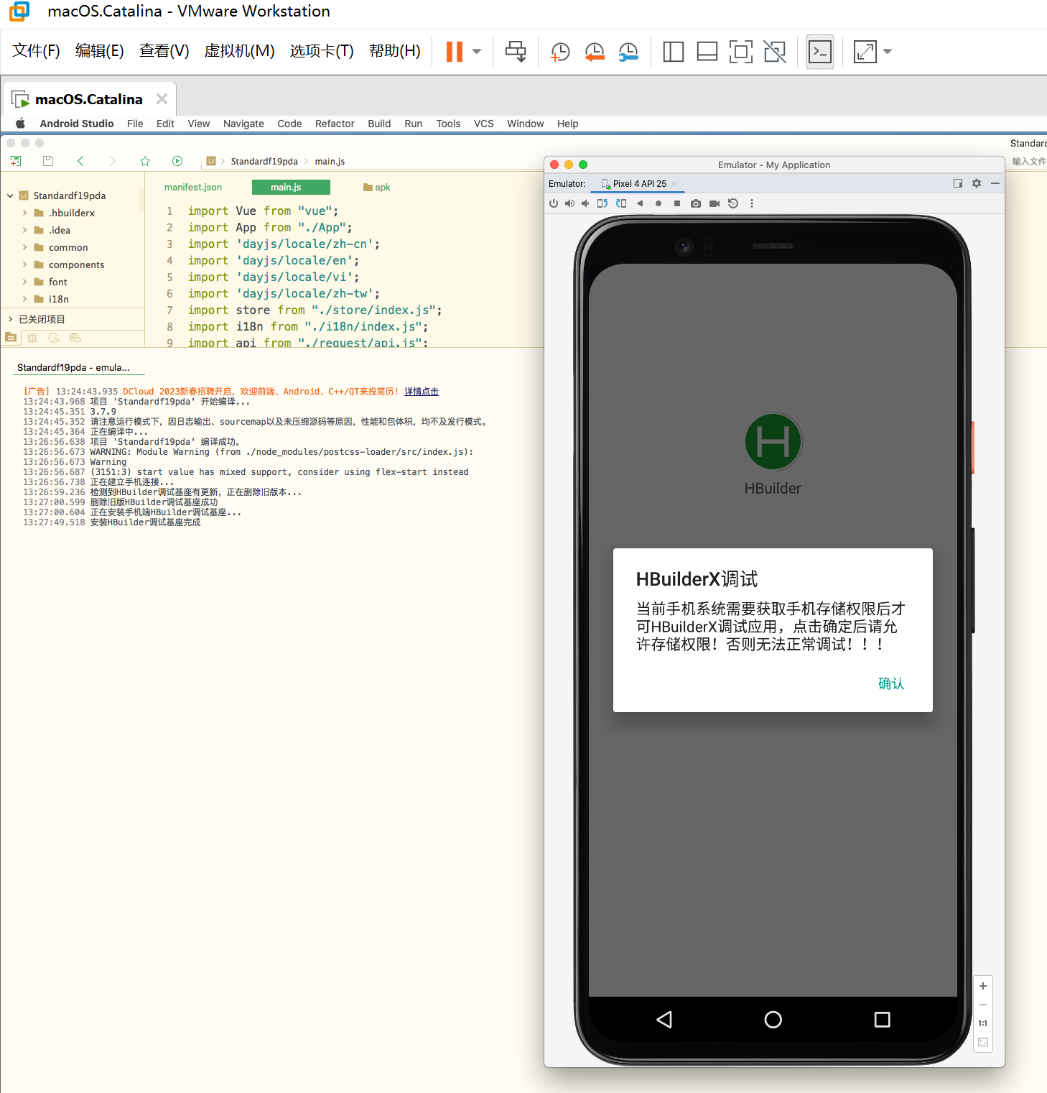Toggle VMware console view icon
Viewport: 1047px width, 1093px height.
820,51
